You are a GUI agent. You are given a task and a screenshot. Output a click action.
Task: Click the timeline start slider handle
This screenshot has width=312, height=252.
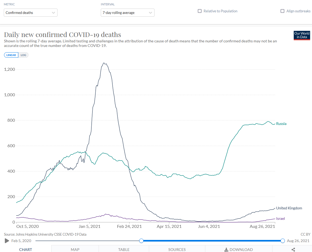pyautogui.click(x=141, y=241)
